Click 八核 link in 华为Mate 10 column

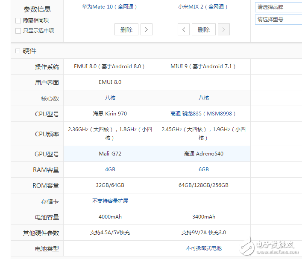[x=110, y=98]
